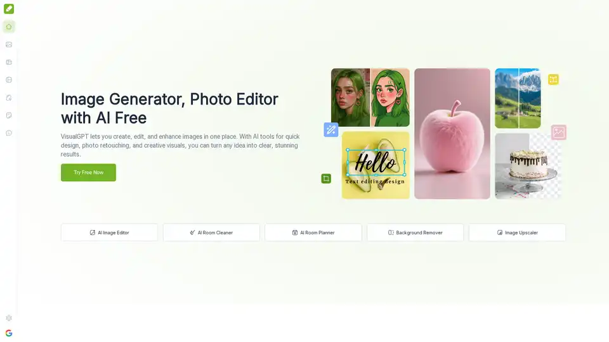The image size is (609, 342).
Task: Click the yellow resize frame icon
Action: coord(553,79)
